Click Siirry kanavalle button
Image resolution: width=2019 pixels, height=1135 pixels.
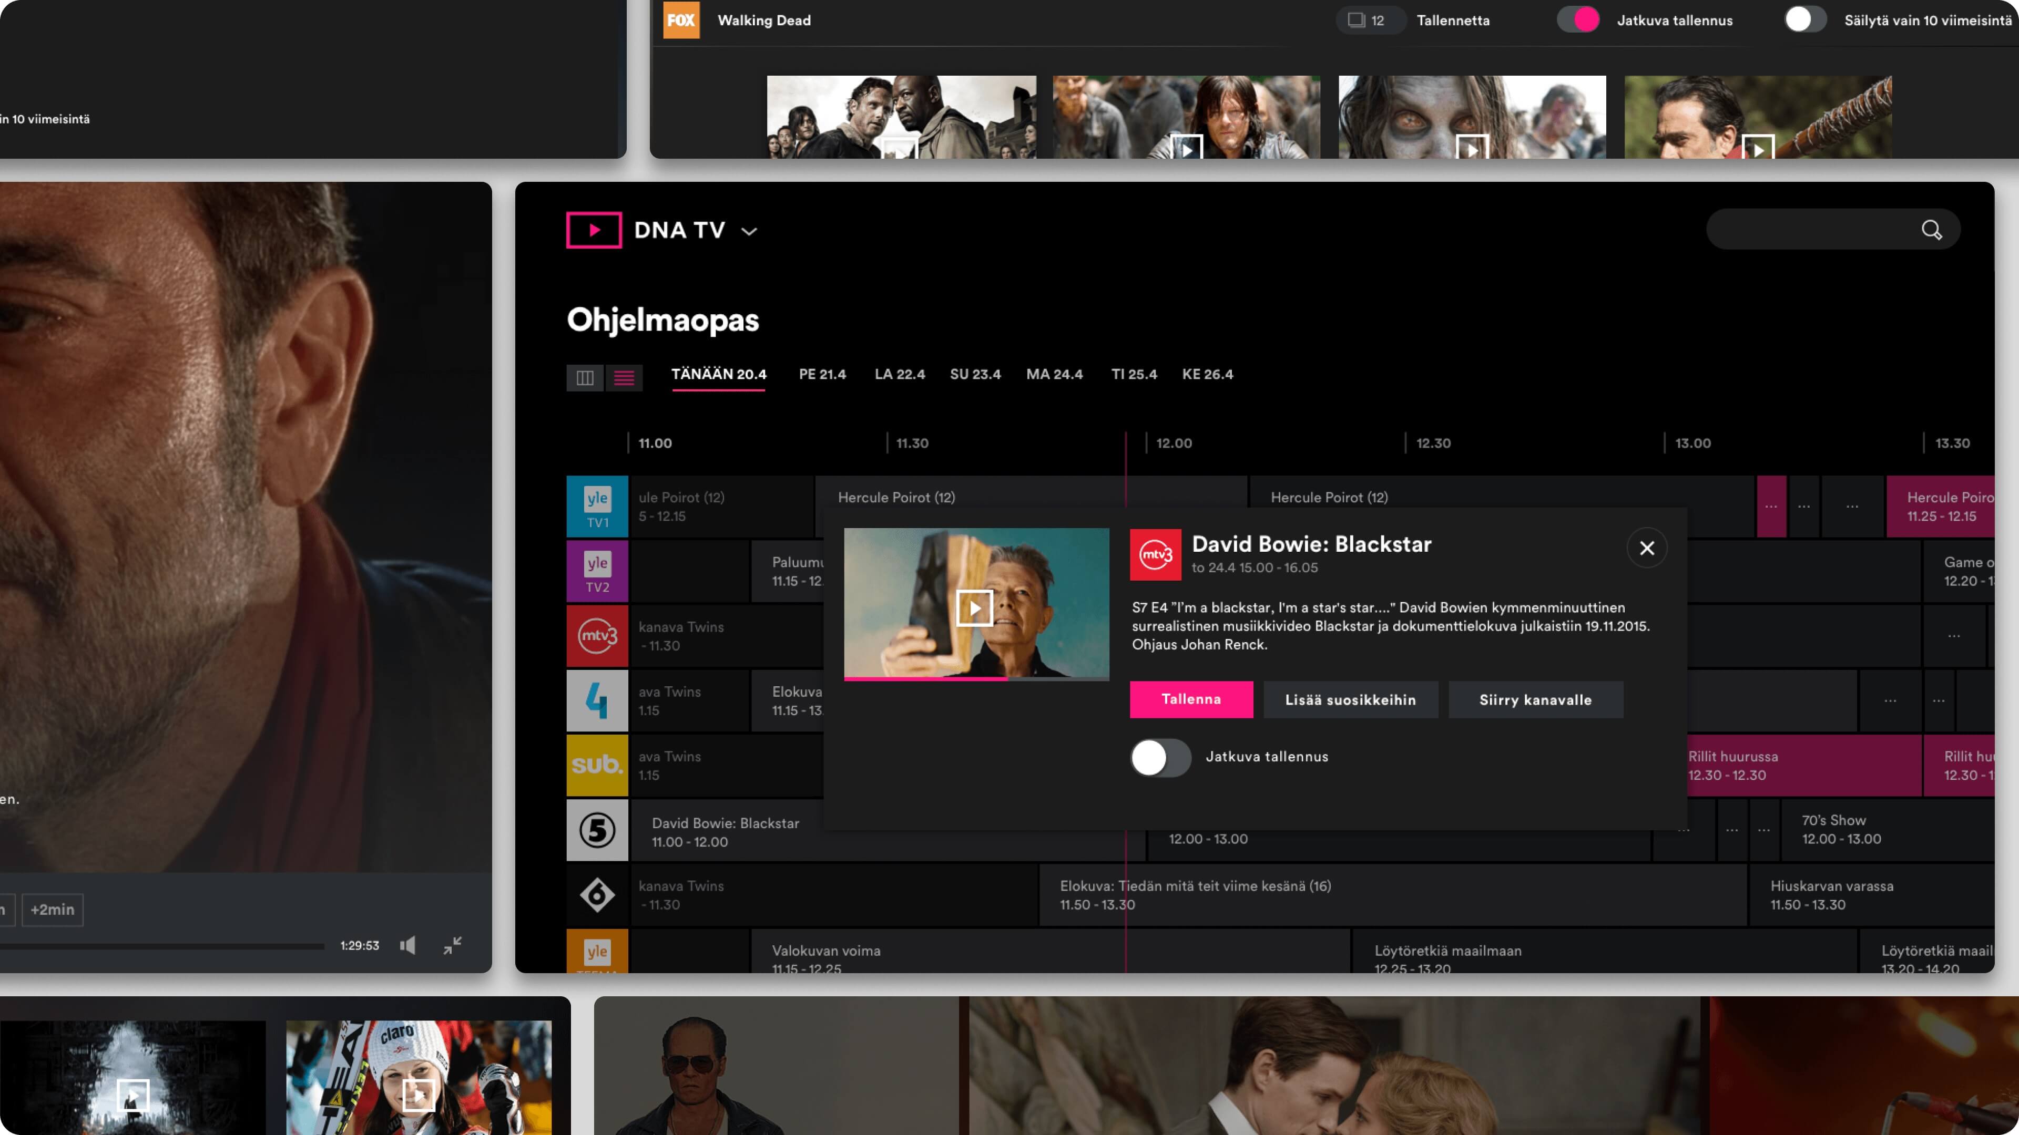1535,699
